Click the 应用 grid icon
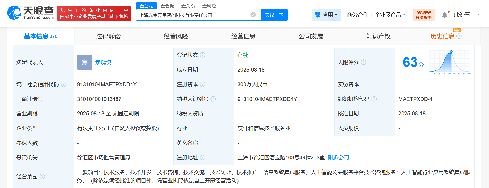 pos(318,15)
